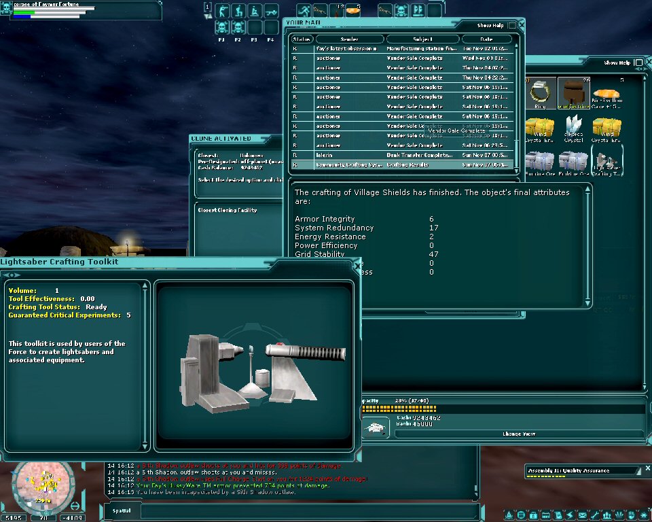Toggle Show Help checkbox in inventory window
The width and height of the screenshot is (652, 522).
[x=638, y=63]
